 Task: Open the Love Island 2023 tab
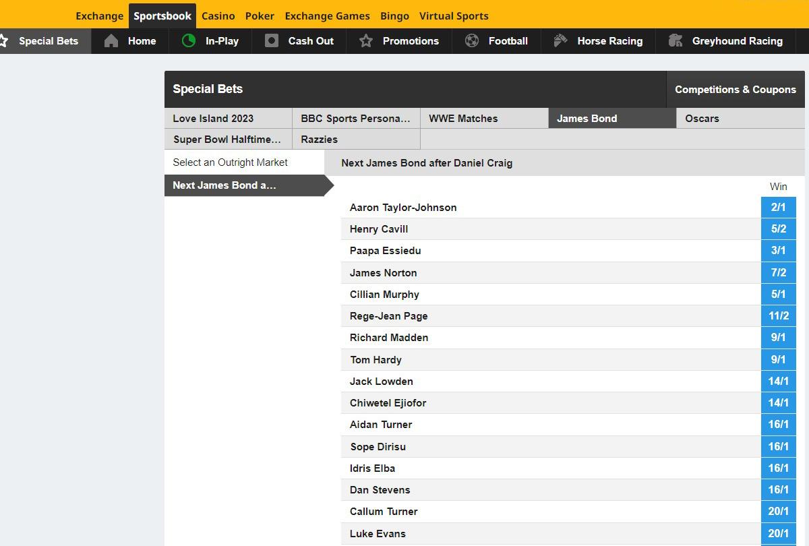pos(228,118)
